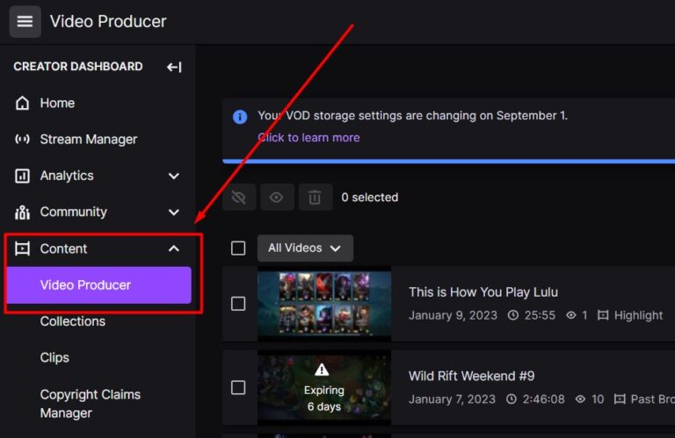The image size is (675, 438).
Task: Tick the select-all videos checkbox
Action: (x=238, y=248)
